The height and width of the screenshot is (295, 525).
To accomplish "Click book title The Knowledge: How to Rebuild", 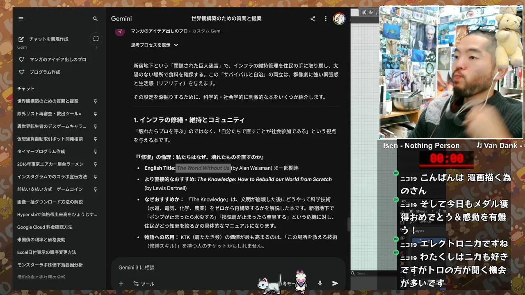I will (264, 179).
